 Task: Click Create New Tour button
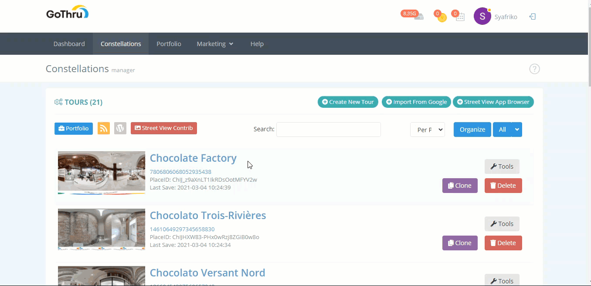348,102
